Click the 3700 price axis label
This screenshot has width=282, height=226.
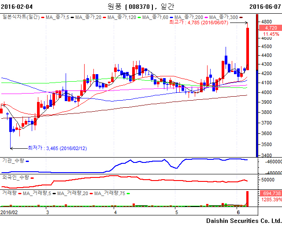point(267,123)
